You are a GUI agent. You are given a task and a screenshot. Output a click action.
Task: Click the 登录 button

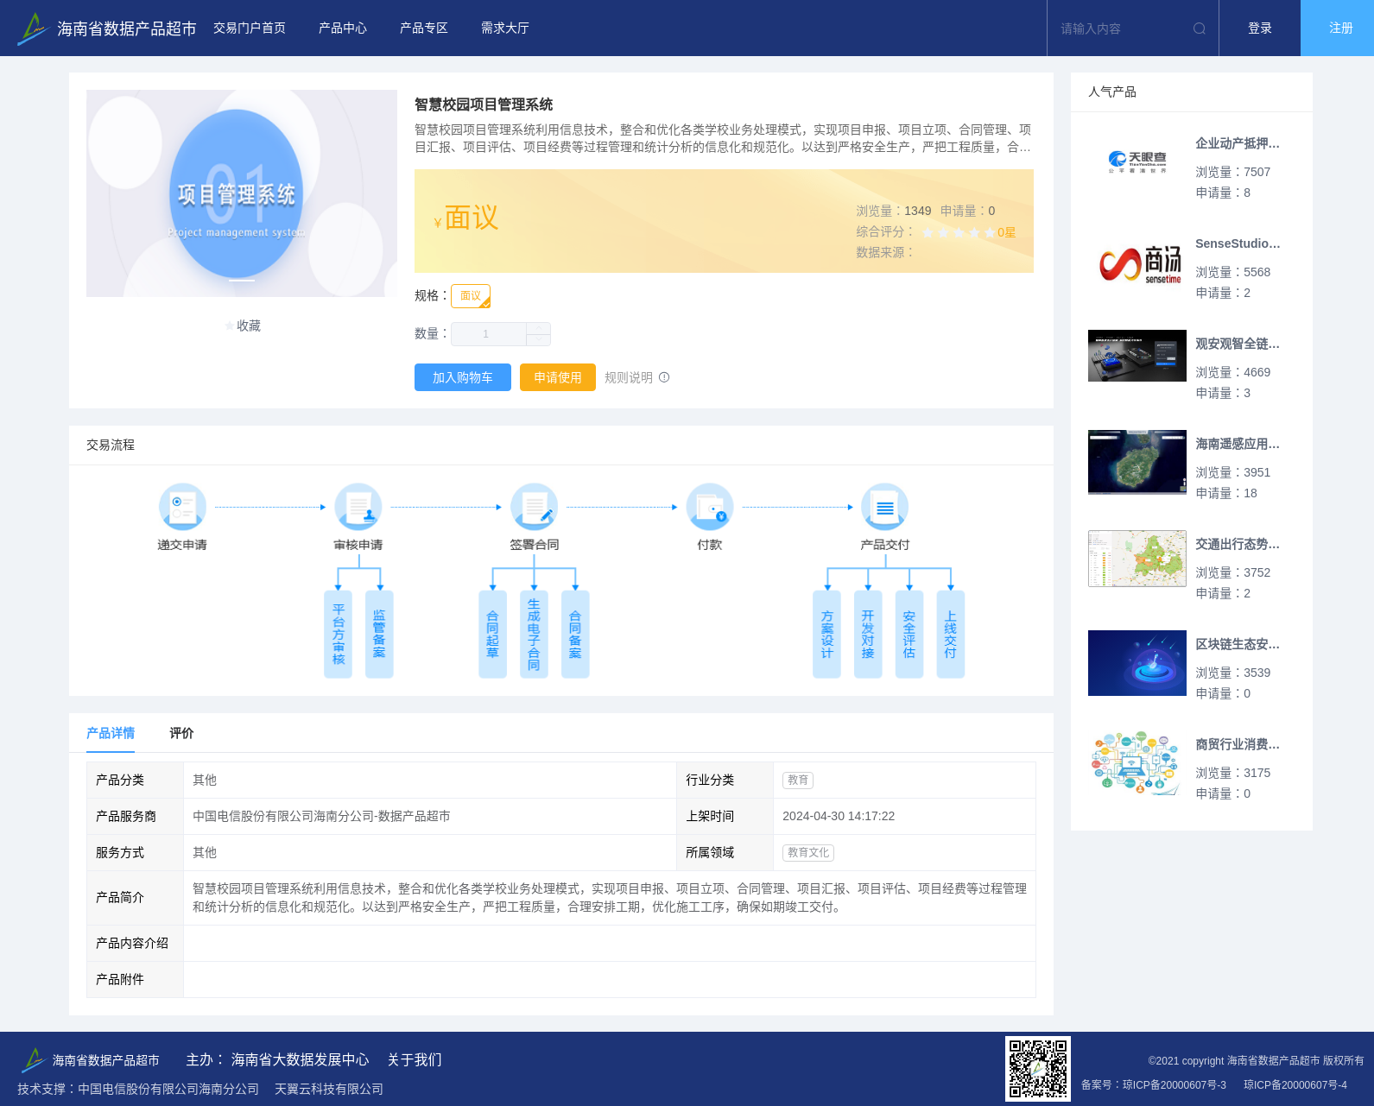coord(1260,28)
